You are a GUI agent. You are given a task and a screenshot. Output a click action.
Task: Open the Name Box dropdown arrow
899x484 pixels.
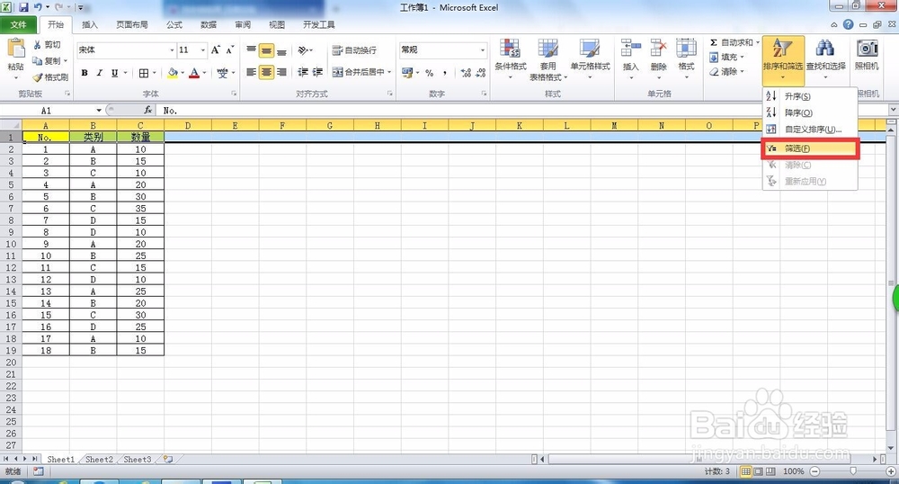99,110
